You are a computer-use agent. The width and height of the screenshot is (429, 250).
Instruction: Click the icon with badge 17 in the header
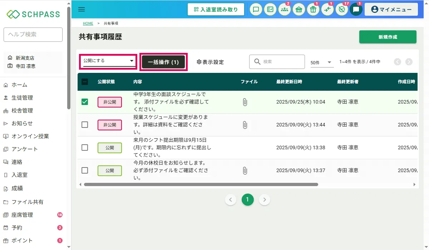pos(342,10)
